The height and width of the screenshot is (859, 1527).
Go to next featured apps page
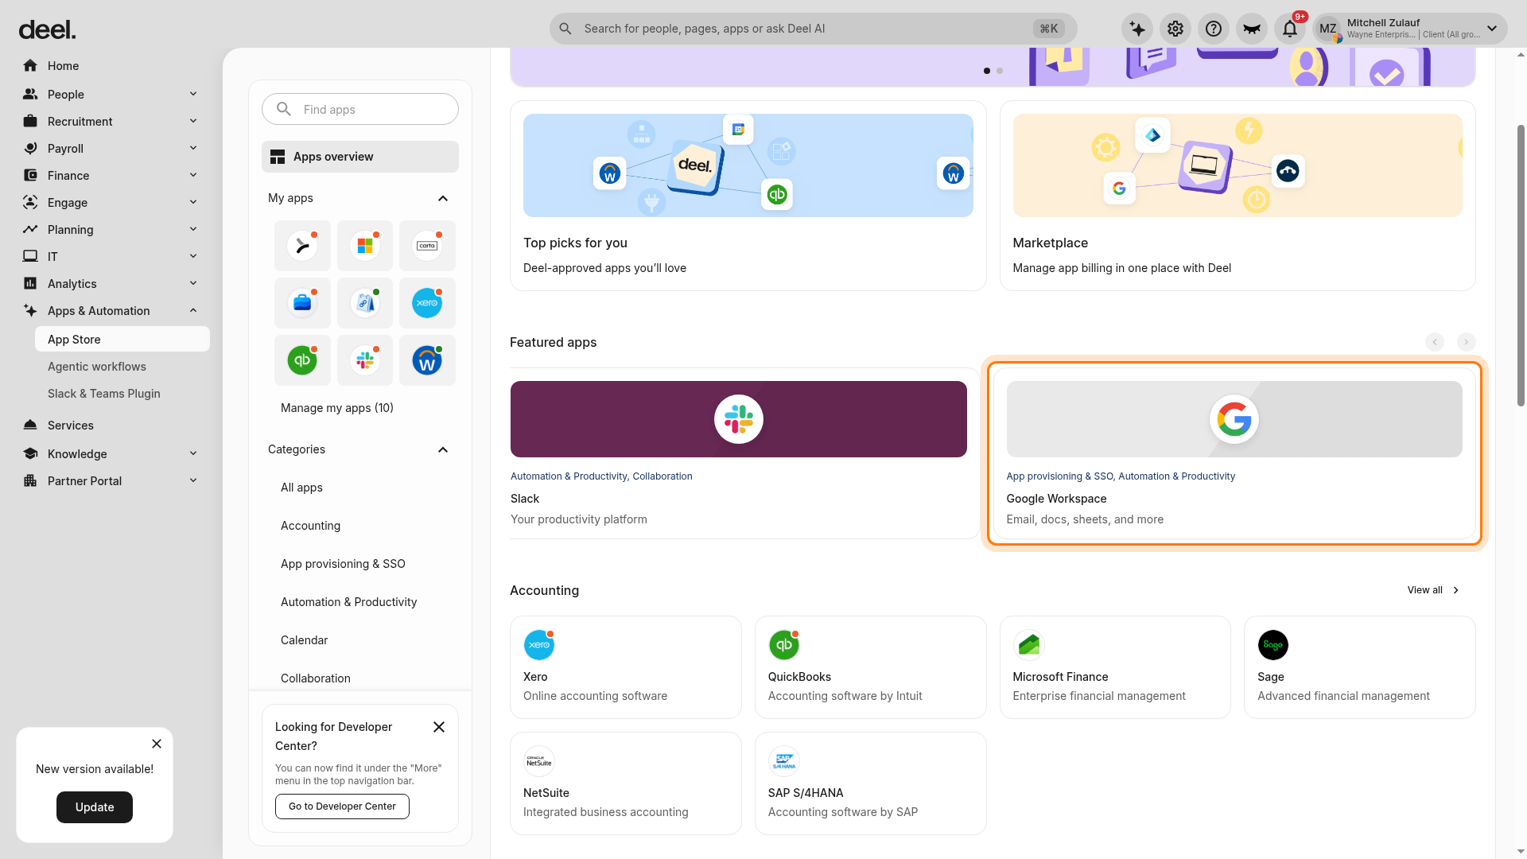(x=1466, y=342)
